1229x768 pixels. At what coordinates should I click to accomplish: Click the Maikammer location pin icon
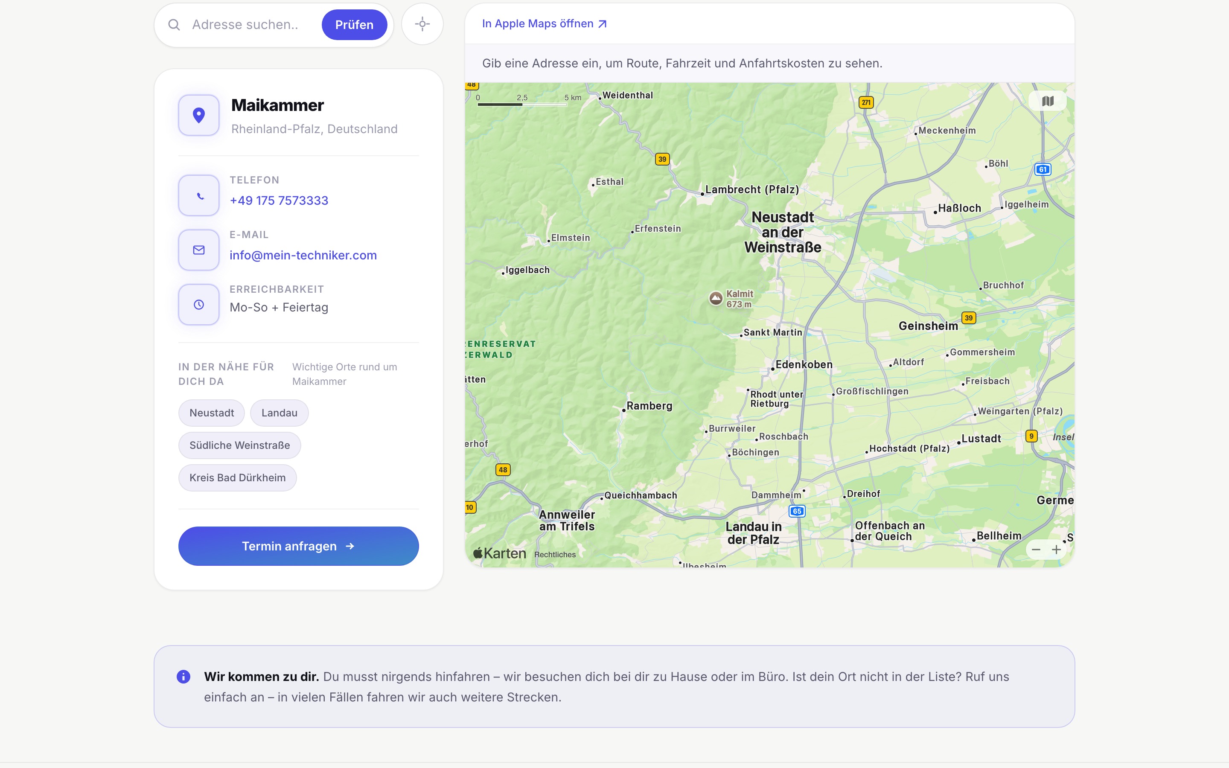(198, 115)
